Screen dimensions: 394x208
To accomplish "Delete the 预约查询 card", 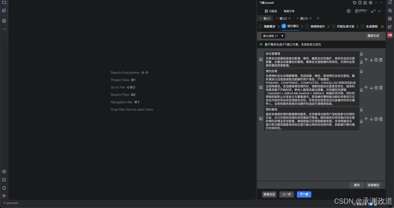I will [x=381, y=119].
